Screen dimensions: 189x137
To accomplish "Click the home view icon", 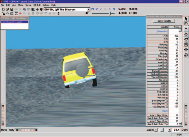I will pos(186,34).
